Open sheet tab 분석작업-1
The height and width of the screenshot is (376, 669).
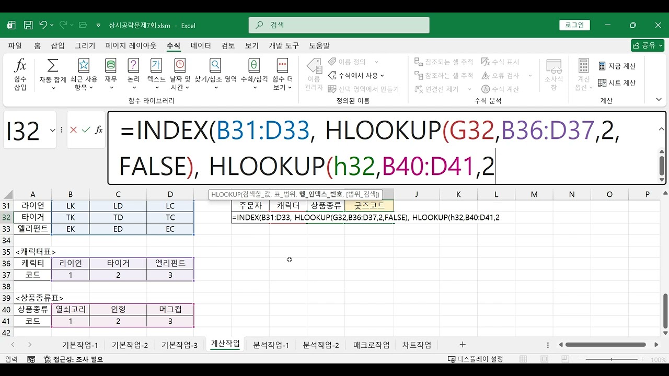tap(271, 345)
